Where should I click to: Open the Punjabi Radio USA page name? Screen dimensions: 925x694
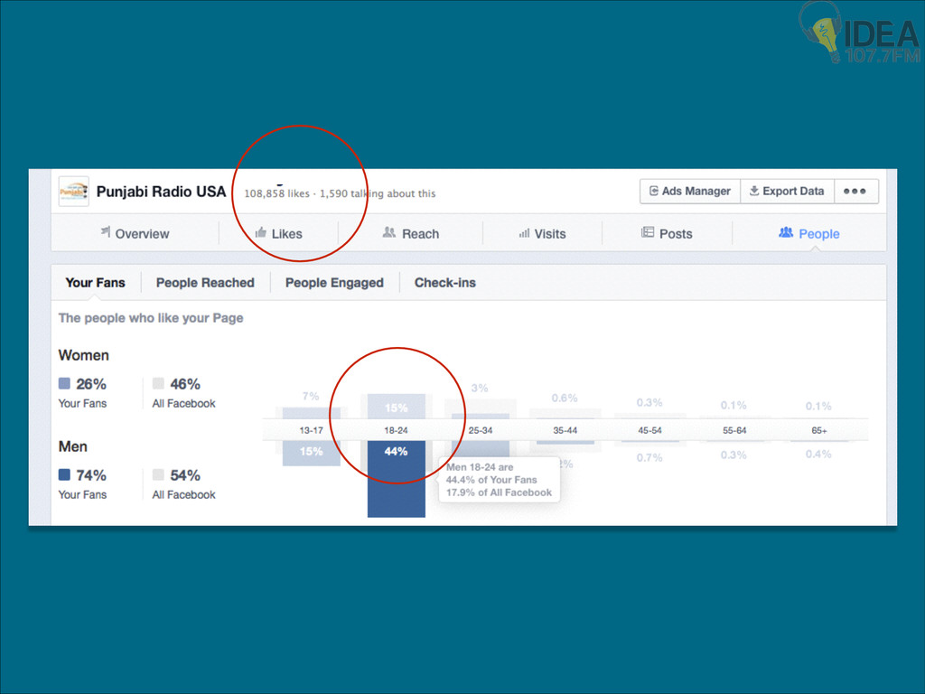(161, 192)
